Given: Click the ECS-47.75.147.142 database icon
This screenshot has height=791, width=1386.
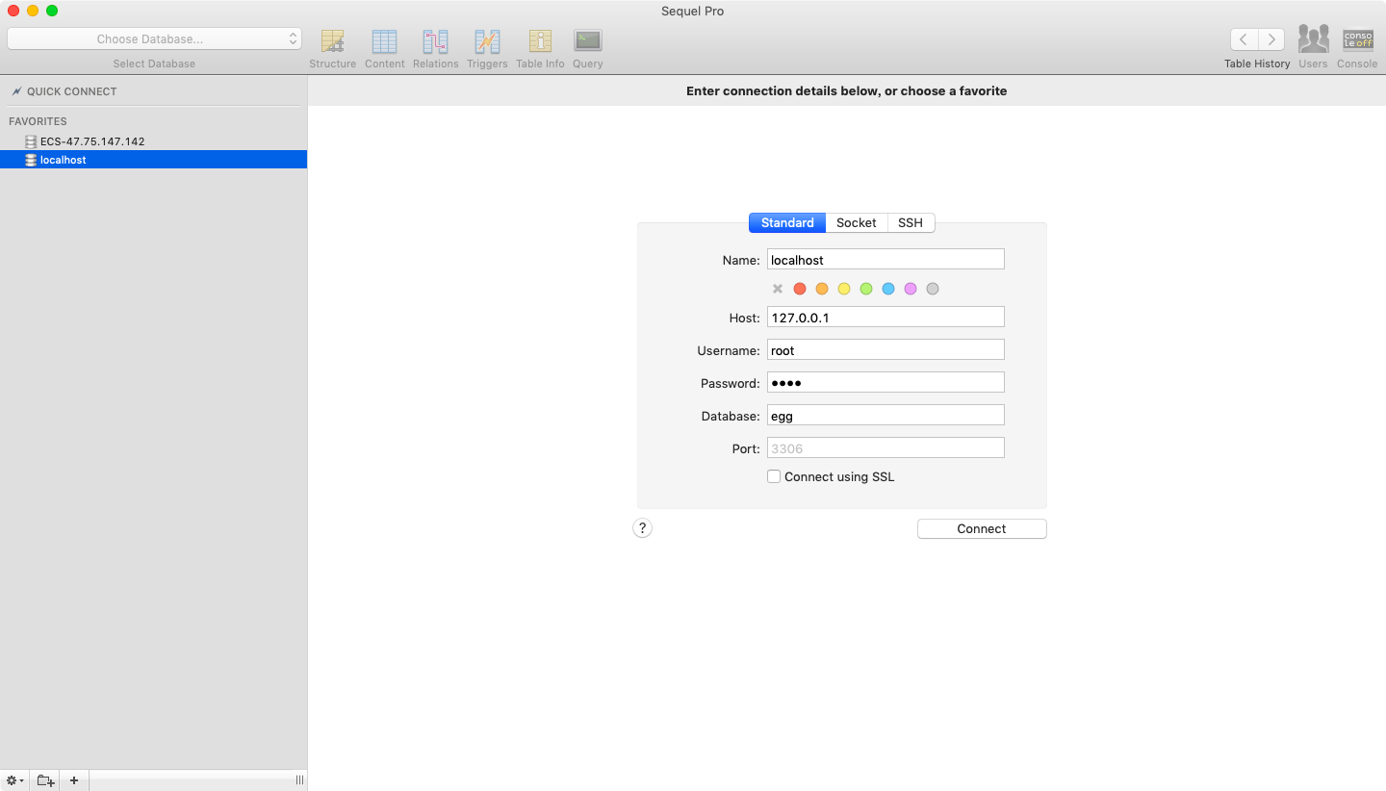Looking at the screenshot, I should click(x=31, y=141).
